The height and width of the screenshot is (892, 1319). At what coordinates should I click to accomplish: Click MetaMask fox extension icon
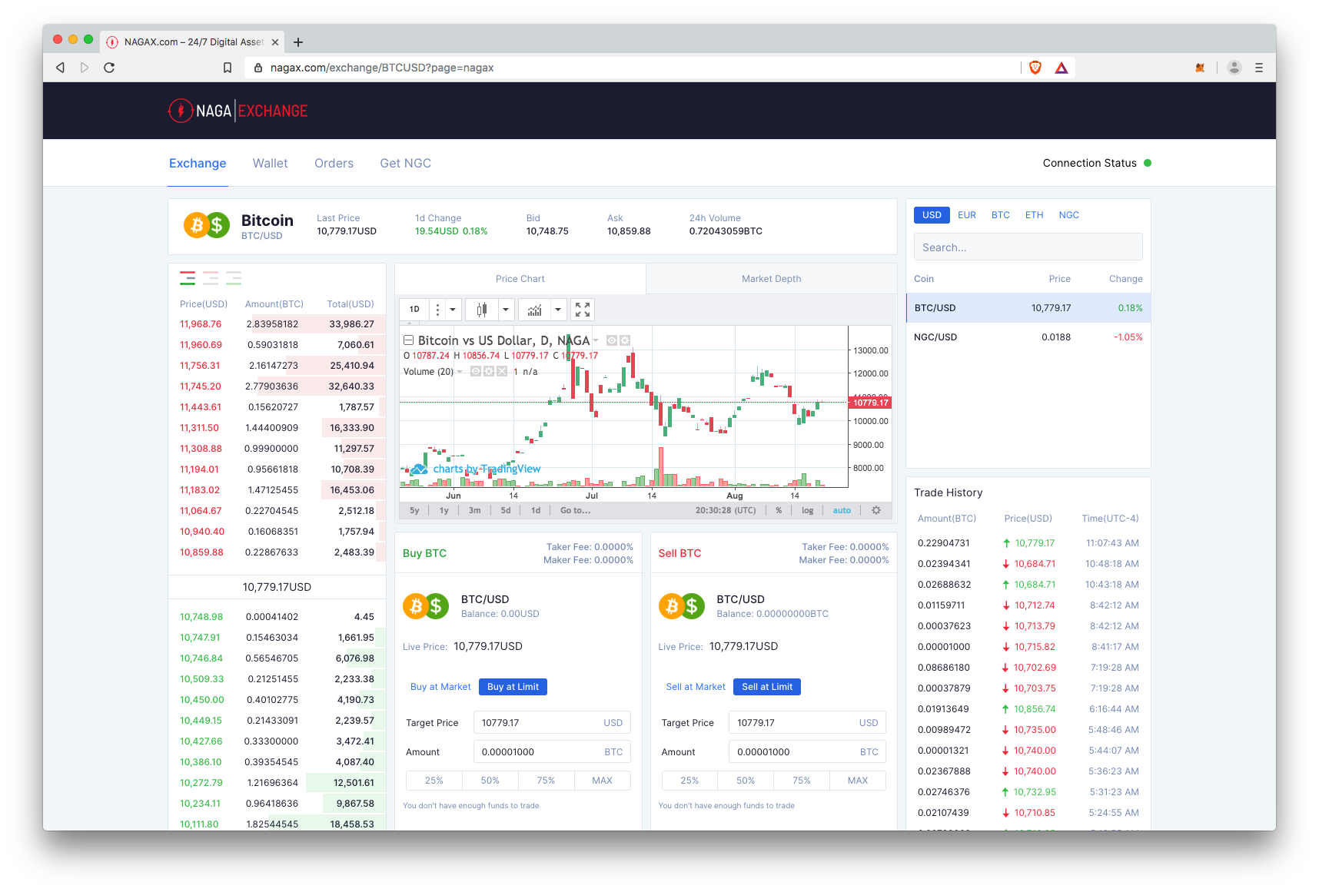1200,68
